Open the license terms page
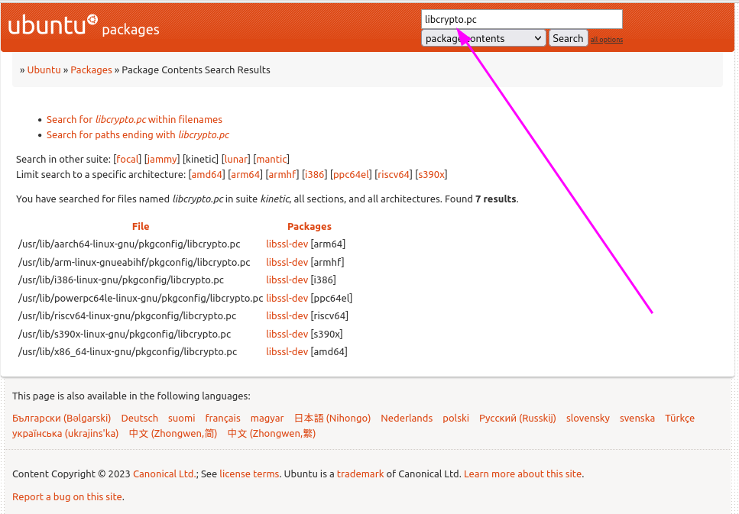The width and height of the screenshot is (739, 514). tap(249, 474)
